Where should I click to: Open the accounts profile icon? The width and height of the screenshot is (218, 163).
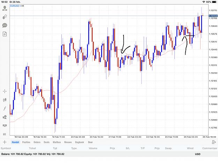pyautogui.click(x=5, y=8)
